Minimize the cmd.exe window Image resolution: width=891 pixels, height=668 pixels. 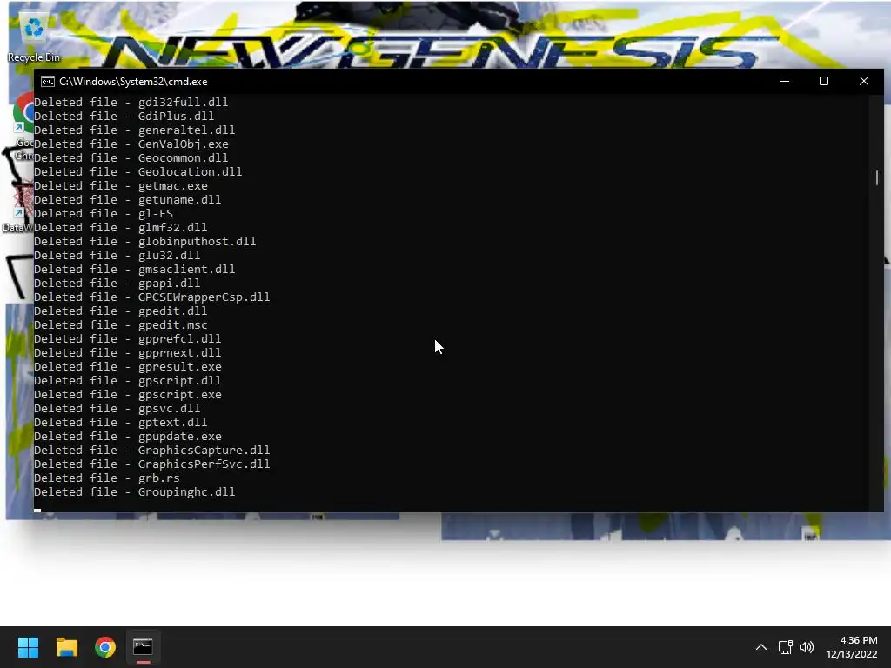785,81
